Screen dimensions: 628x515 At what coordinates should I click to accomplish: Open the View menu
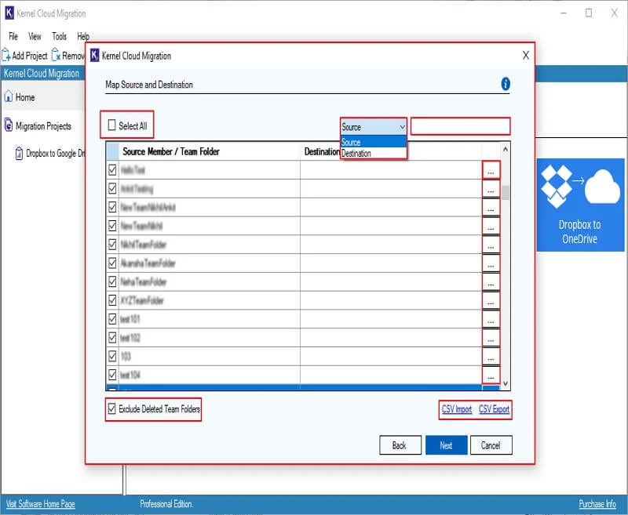[x=35, y=36]
